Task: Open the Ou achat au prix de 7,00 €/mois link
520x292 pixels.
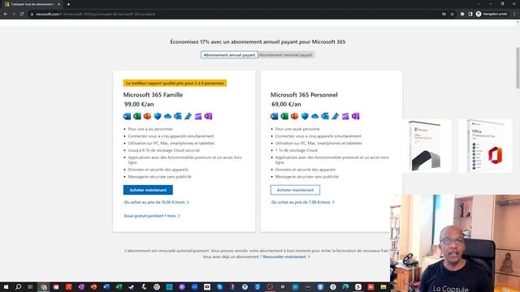Action: (x=303, y=202)
